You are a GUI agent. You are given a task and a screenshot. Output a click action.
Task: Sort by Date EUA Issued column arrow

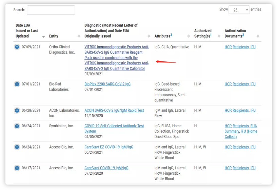[x=43, y=37]
